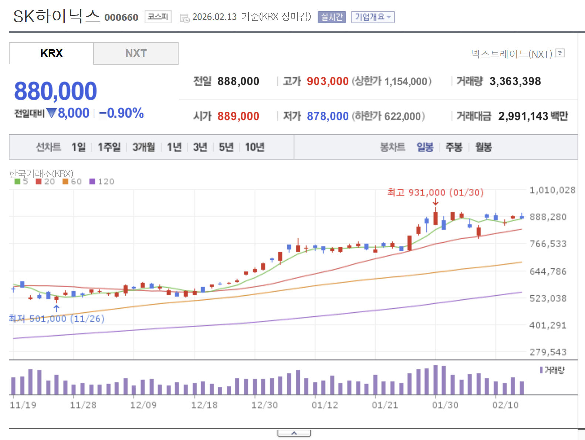Viewport: 585px width, 440px height.
Task: Collapse the chart with the bottom up-arrow handle
Action: 294,433
